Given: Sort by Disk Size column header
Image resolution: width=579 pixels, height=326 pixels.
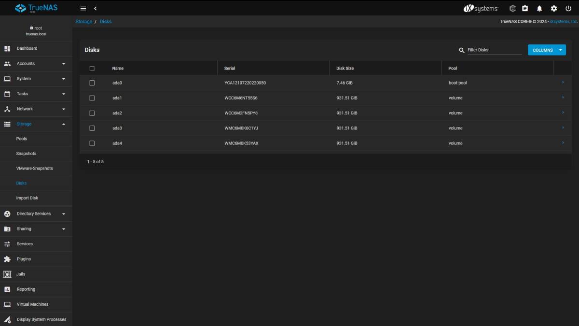Looking at the screenshot, I should [x=345, y=69].
